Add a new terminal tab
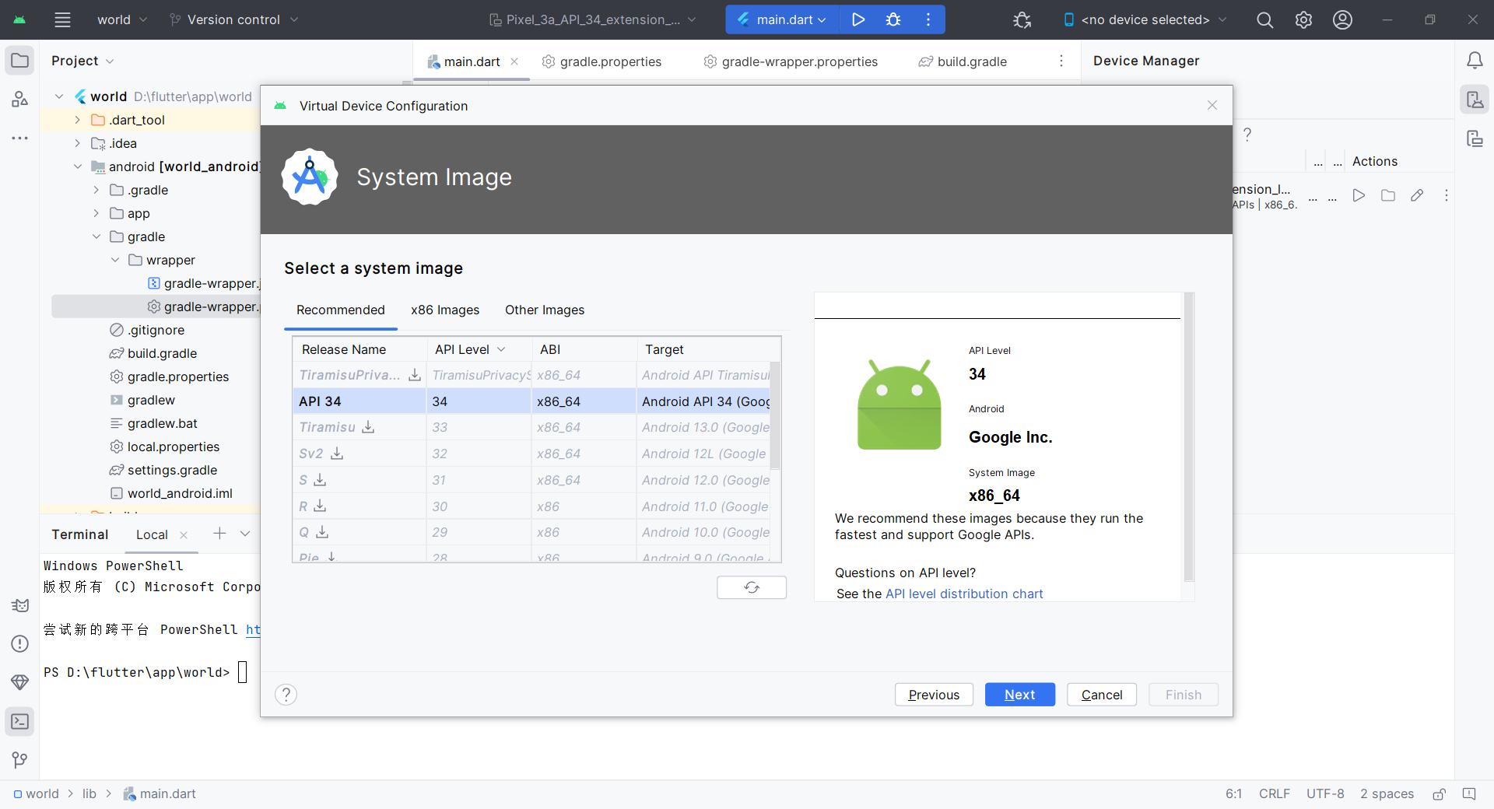Viewport: 1494px width, 809px height. [x=219, y=534]
